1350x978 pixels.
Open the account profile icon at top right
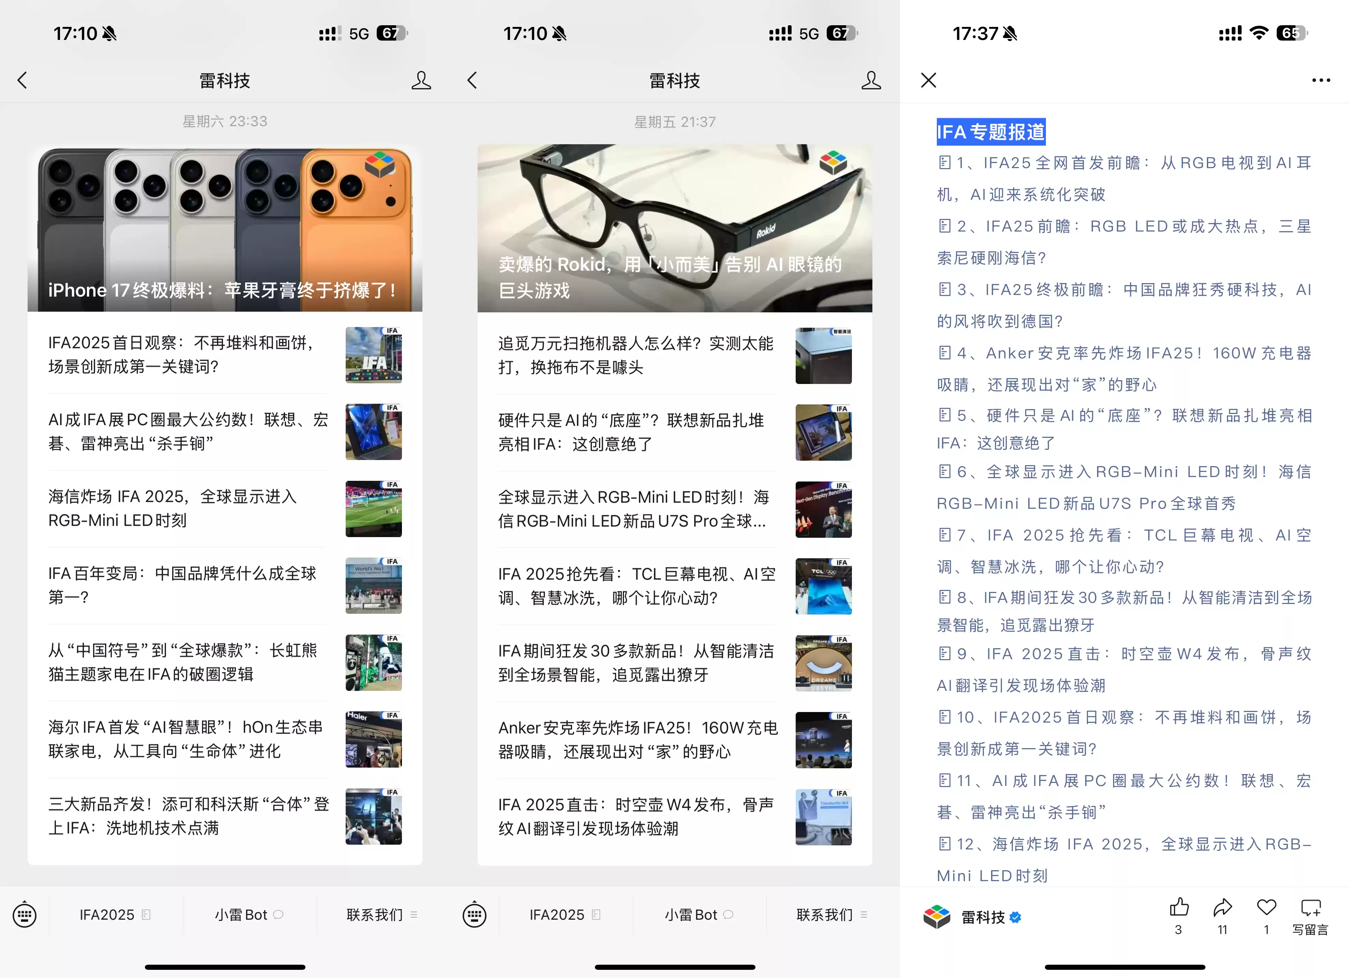(x=421, y=79)
